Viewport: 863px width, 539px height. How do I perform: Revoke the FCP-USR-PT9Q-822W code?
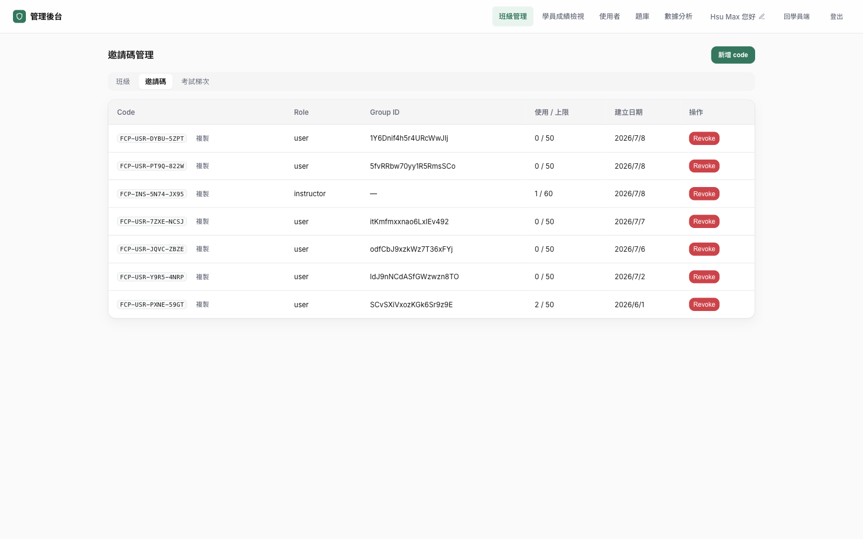coord(704,166)
